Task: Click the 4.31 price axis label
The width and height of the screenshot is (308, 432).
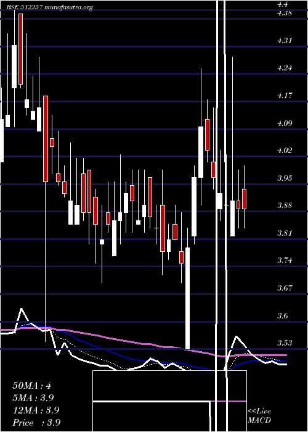Action: 285,41
